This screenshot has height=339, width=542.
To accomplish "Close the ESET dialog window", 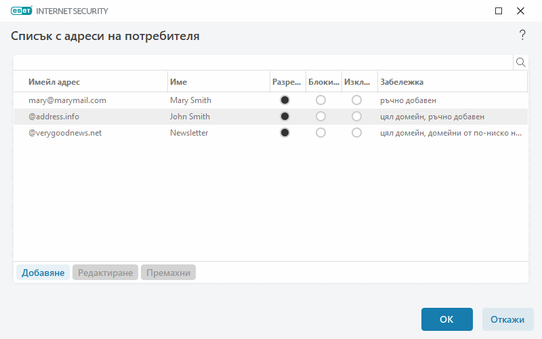I will 520,11.
